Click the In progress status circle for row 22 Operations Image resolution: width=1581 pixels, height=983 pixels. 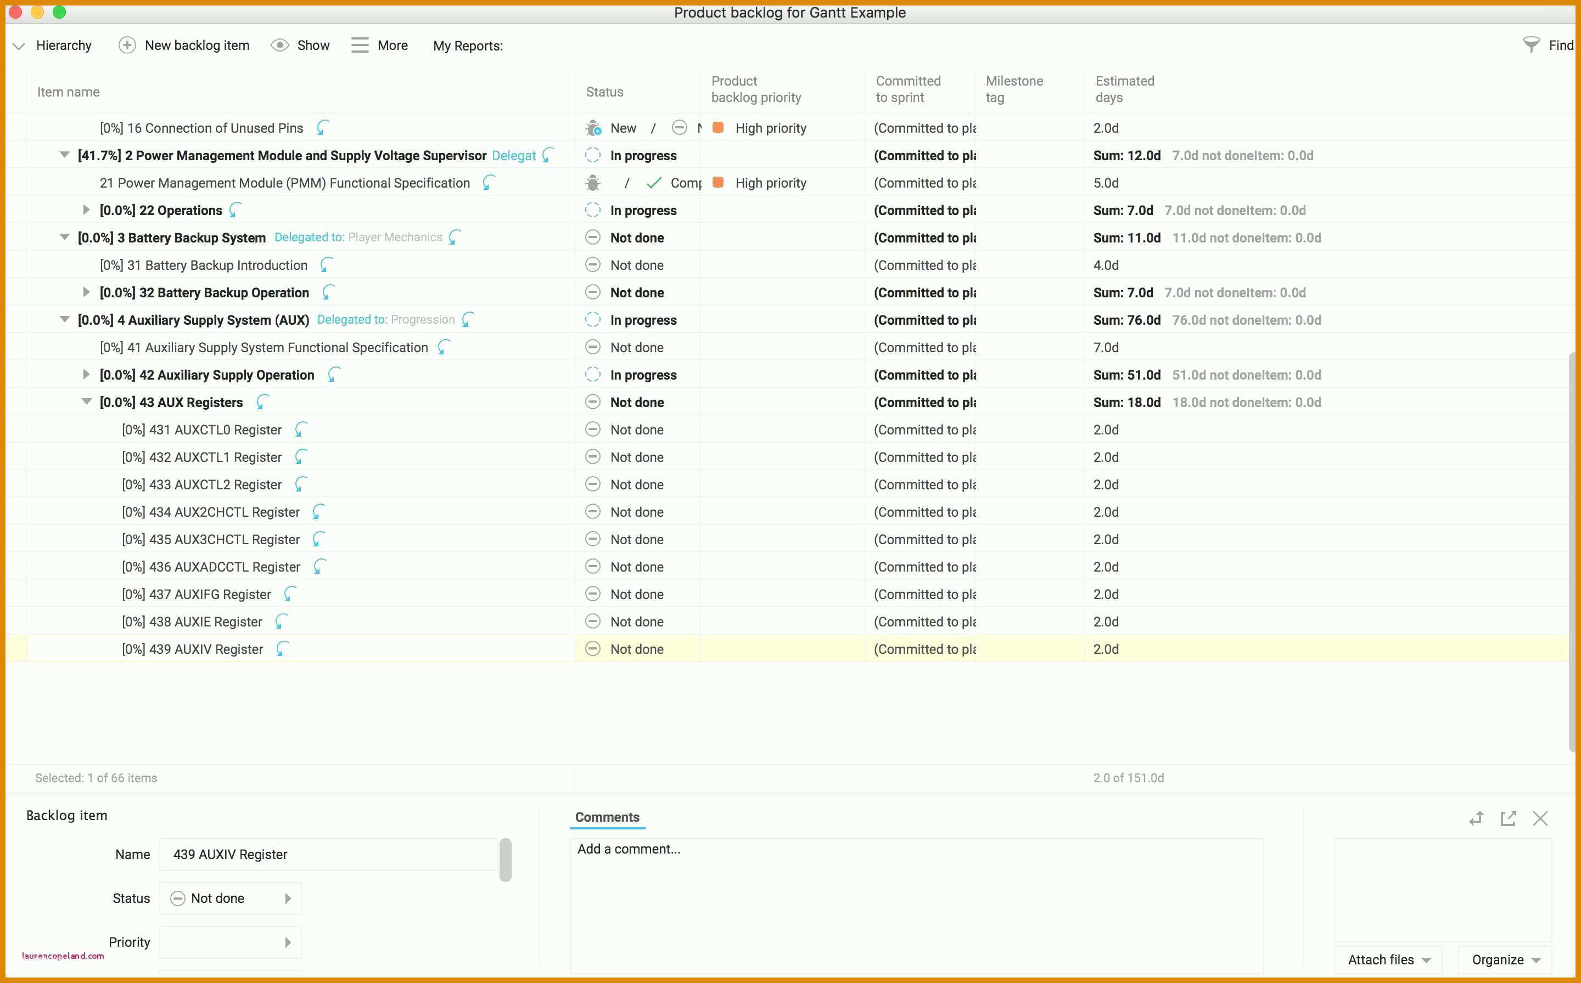click(x=593, y=210)
